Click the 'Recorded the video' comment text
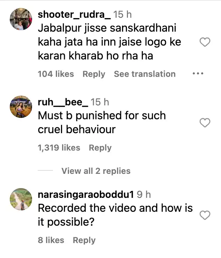This screenshot has width=221, height=258. tap(115, 215)
